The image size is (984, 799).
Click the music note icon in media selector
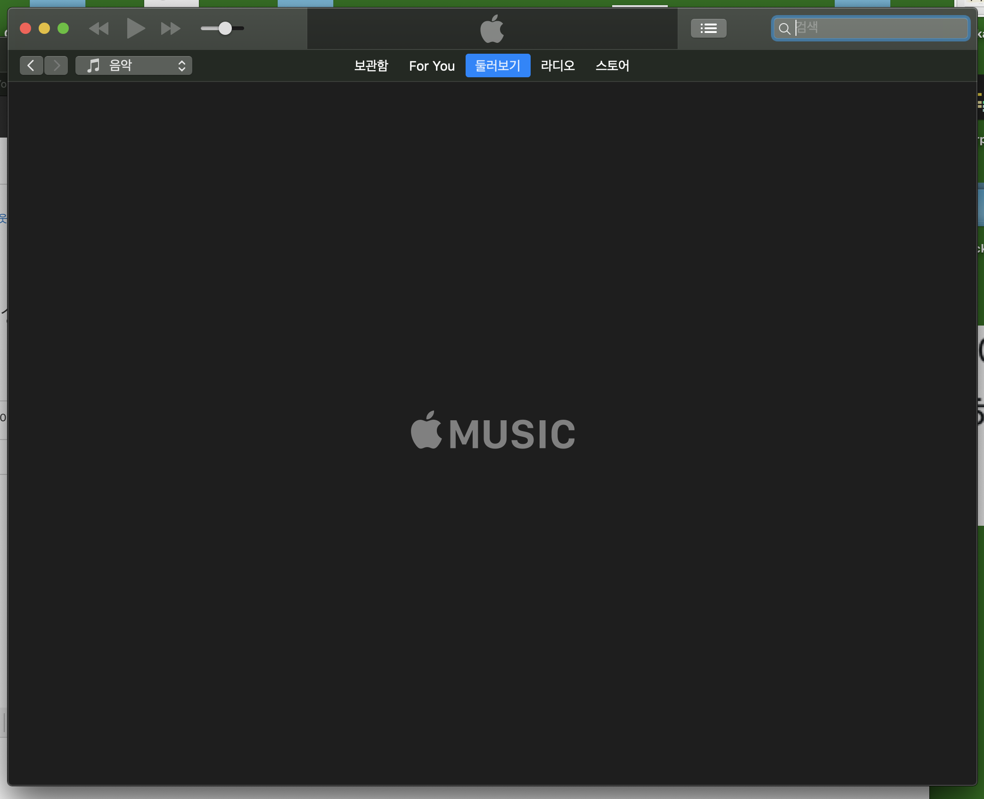pos(93,65)
